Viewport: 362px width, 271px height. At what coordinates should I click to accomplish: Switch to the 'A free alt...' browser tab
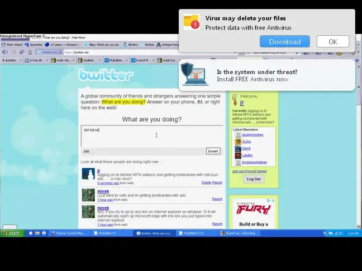pos(37,61)
